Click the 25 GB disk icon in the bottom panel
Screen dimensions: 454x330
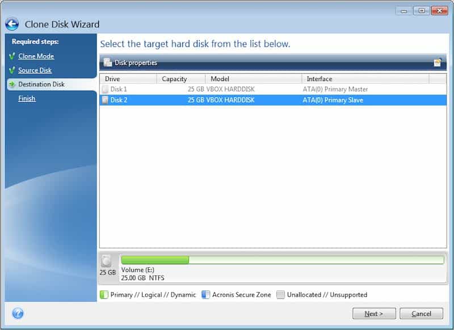[x=106, y=261]
